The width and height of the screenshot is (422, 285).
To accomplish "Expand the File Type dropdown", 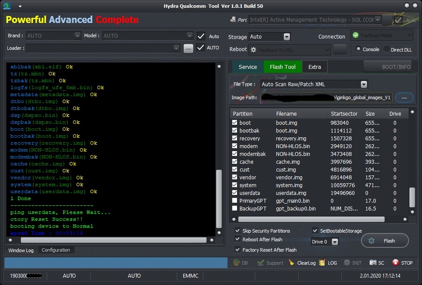I will (364, 84).
